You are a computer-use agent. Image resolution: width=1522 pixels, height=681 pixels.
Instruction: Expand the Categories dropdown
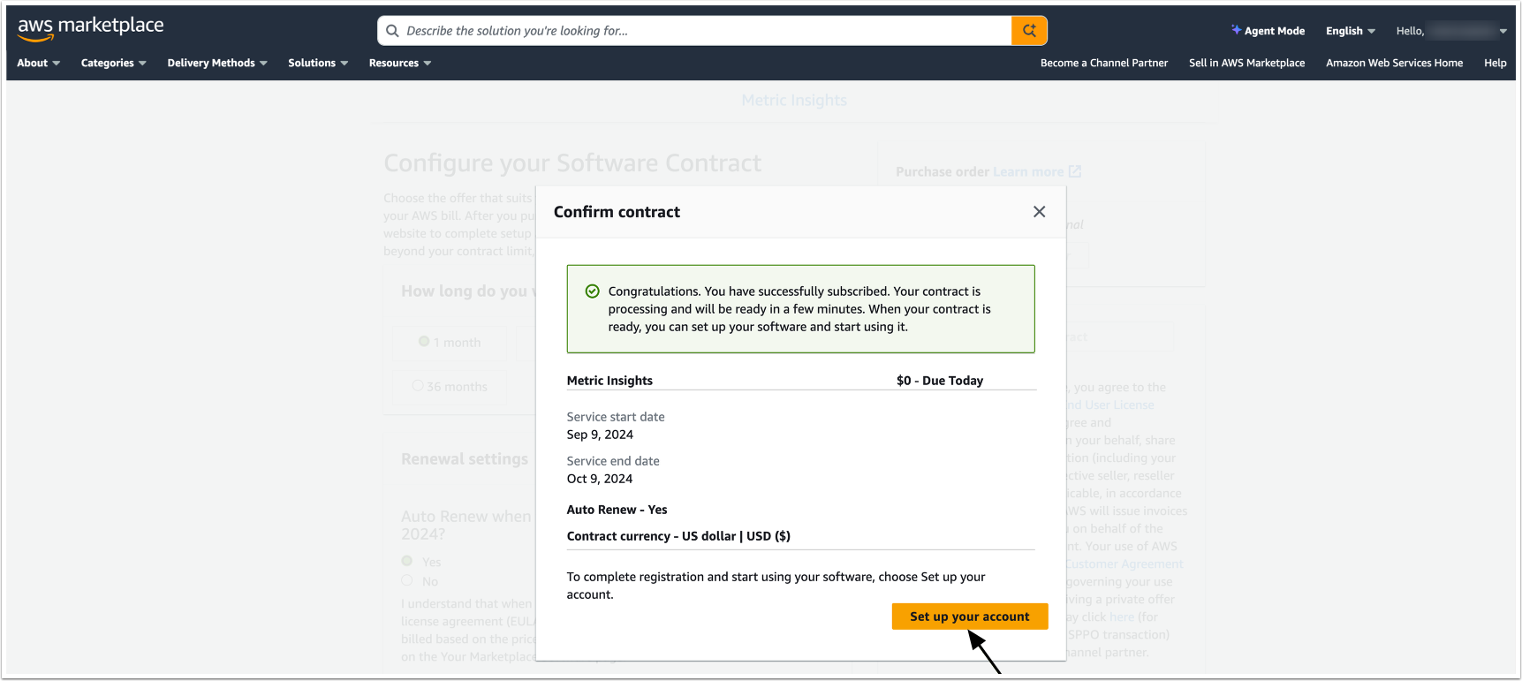click(113, 63)
